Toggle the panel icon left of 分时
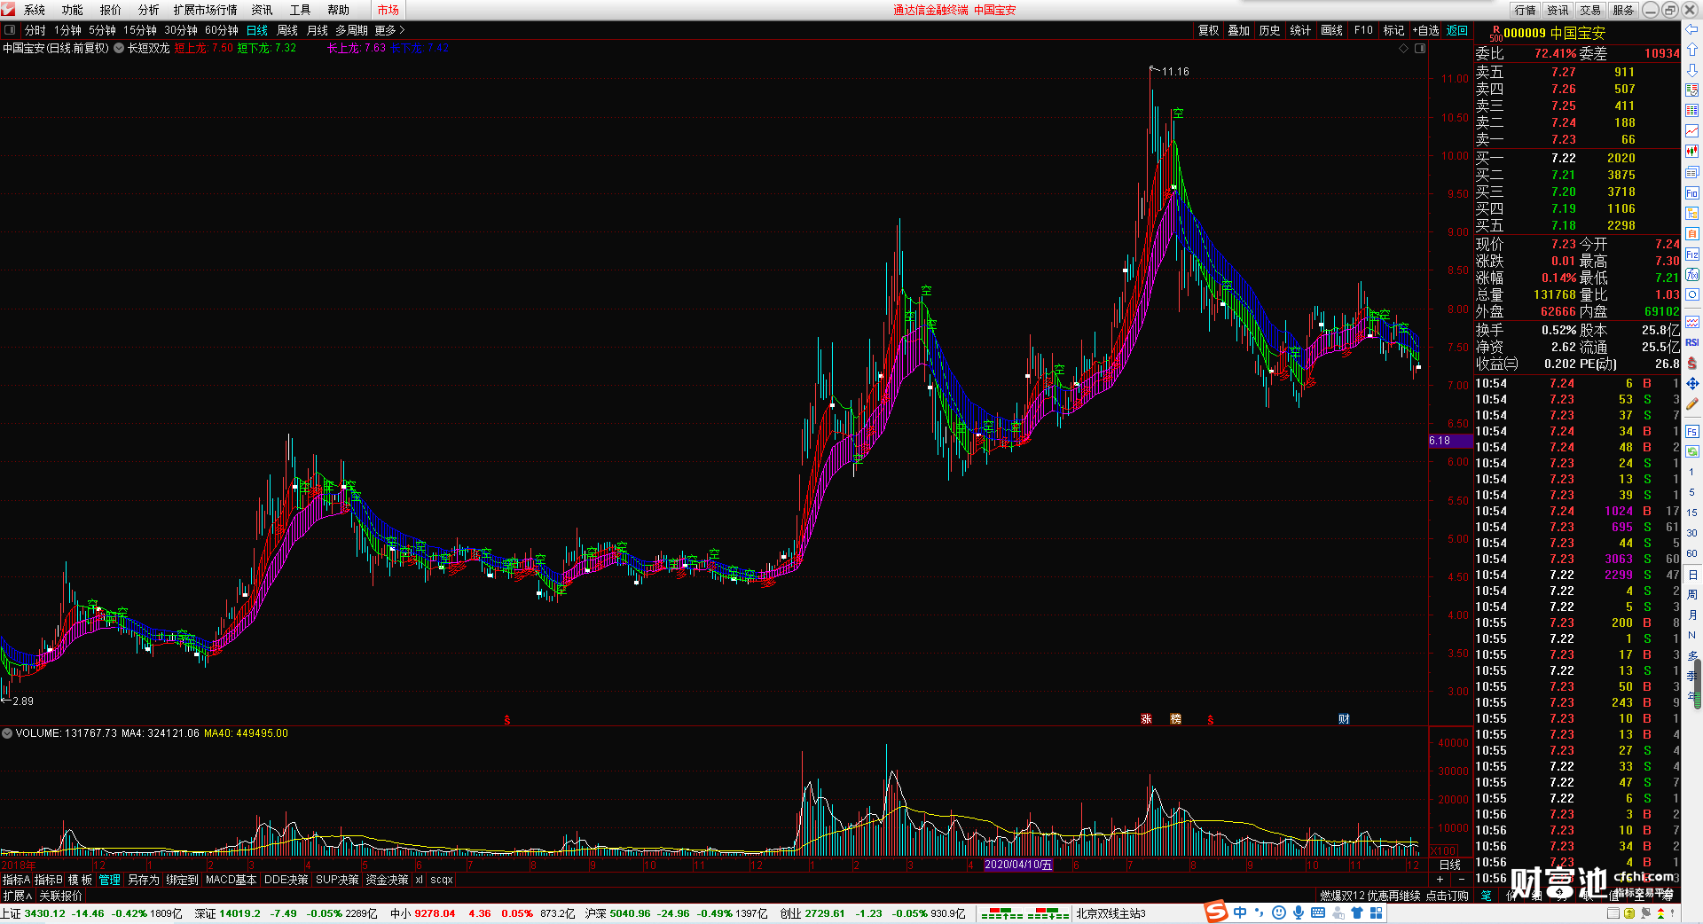1703x924 pixels. (x=10, y=30)
